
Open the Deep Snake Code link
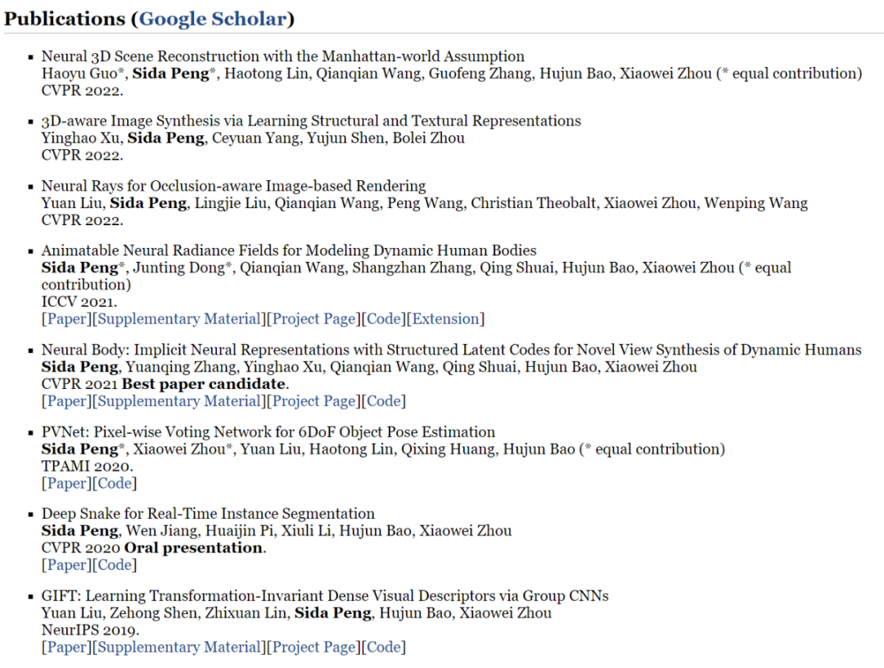coord(115,565)
